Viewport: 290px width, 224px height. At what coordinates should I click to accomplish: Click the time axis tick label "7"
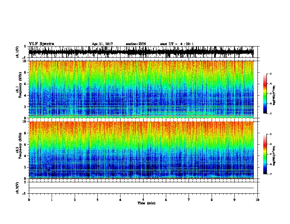[189, 199]
